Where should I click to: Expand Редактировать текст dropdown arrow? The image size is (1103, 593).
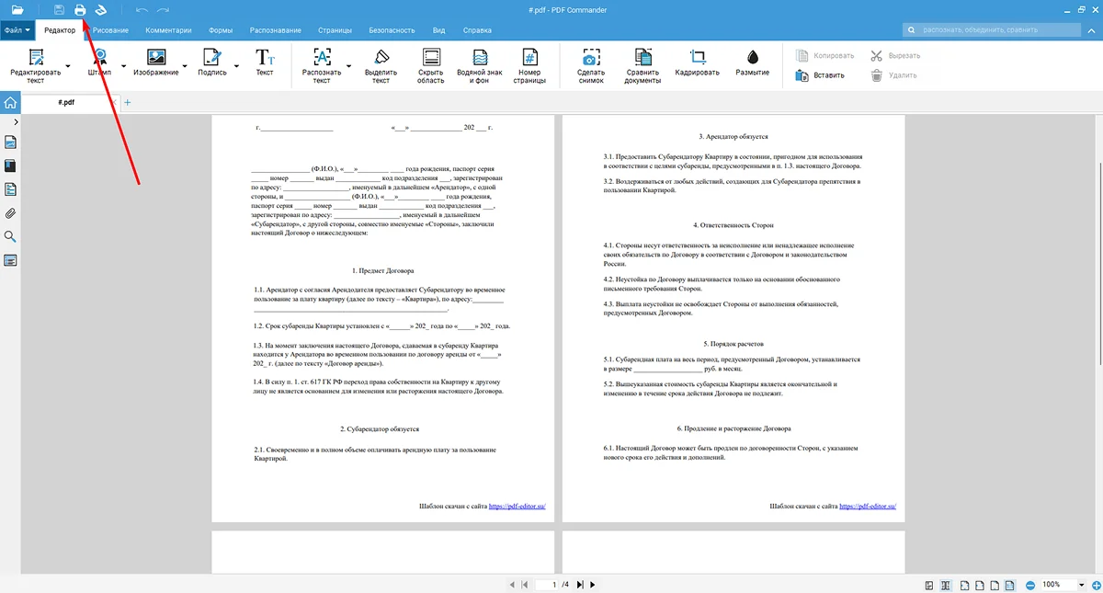pyautogui.click(x=68, y=65)
